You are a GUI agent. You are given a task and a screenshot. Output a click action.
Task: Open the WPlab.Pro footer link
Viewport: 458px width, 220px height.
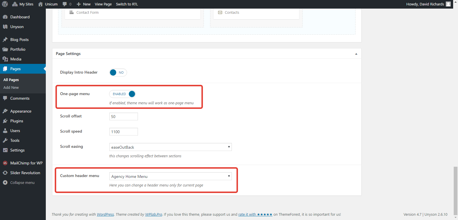pos(154,214)
